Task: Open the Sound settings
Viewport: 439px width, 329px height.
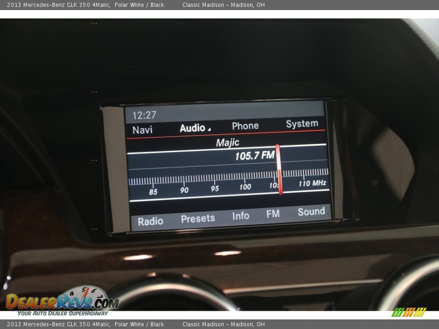Action: coord(311,212)
